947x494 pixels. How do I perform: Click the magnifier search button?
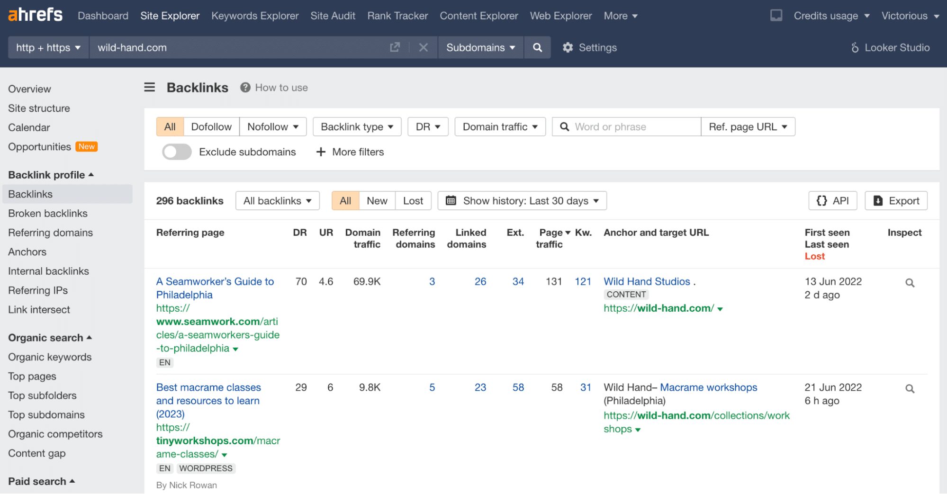pyautogui.click(x=537, y=47)
